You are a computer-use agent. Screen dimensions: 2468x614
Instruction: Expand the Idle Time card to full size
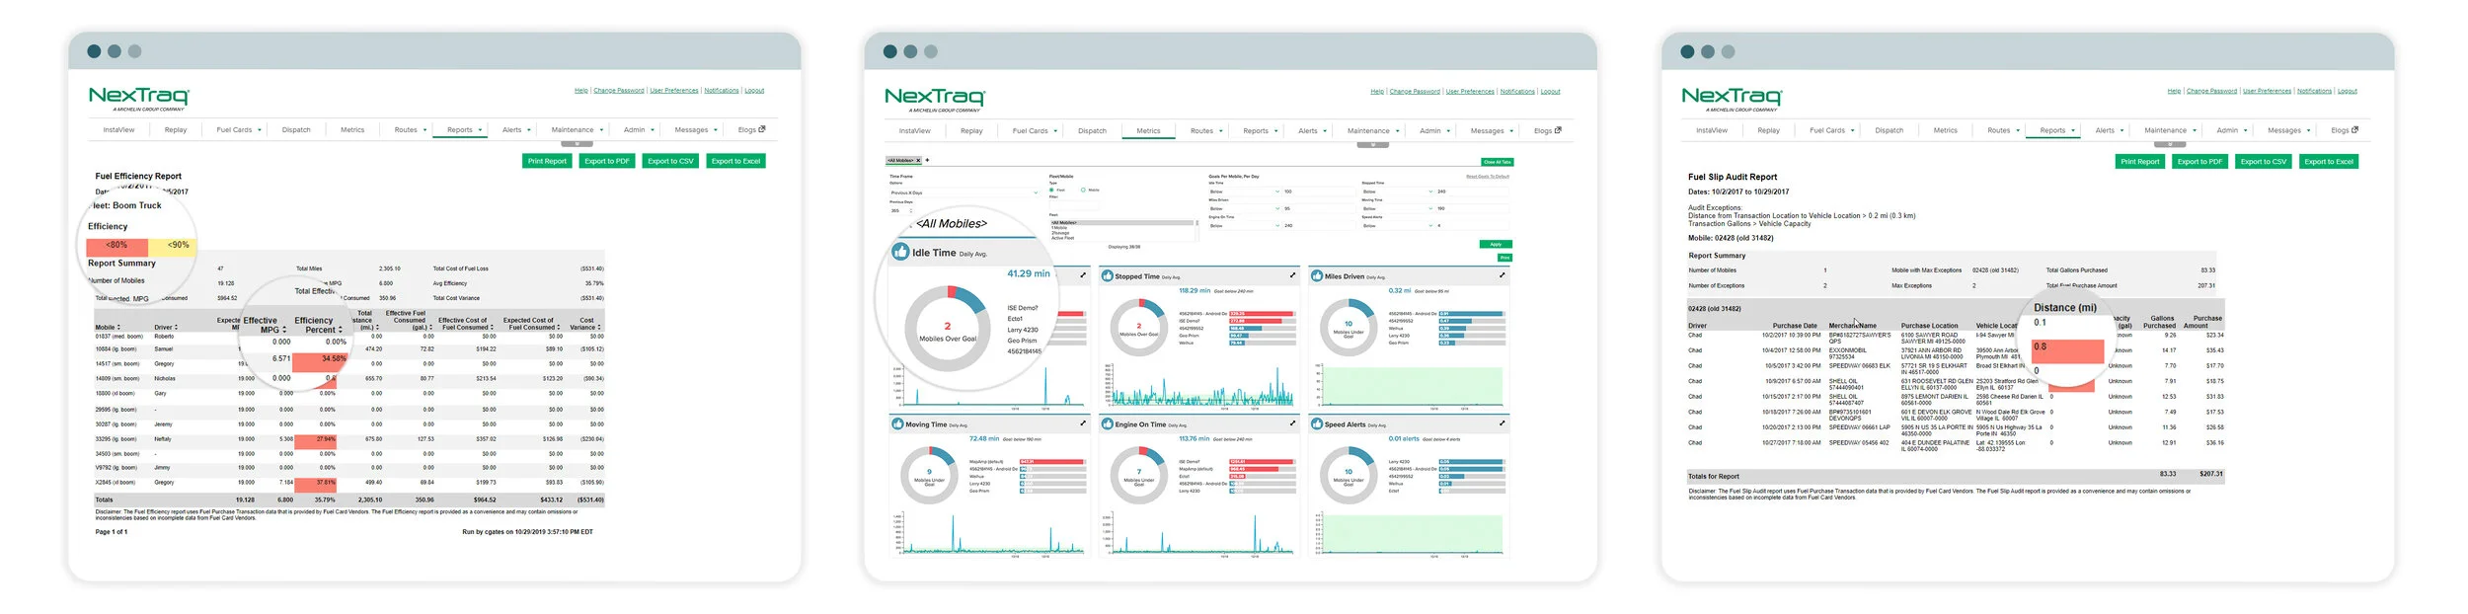coord(1083,275)
